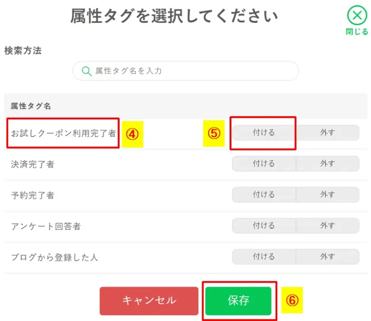Click the green X close icon
This screenshot has width=371, height=321.
(x=357, y=15)
